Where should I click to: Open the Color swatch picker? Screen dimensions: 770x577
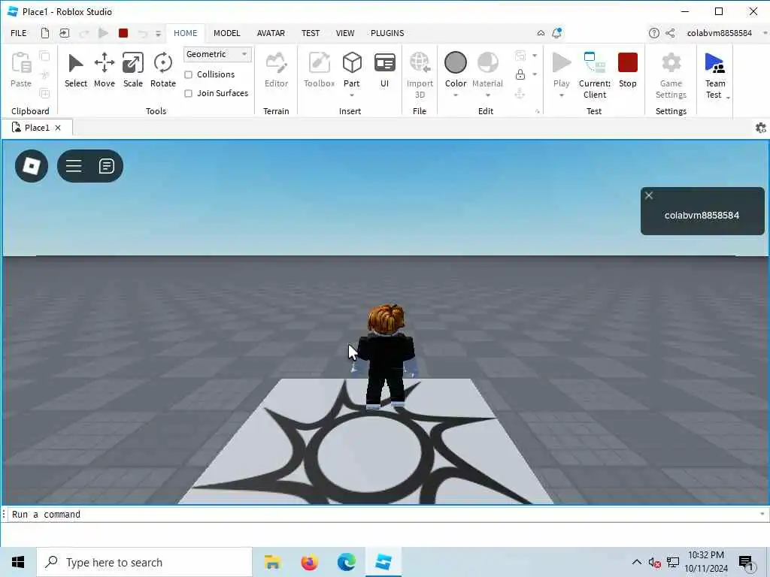456,63
